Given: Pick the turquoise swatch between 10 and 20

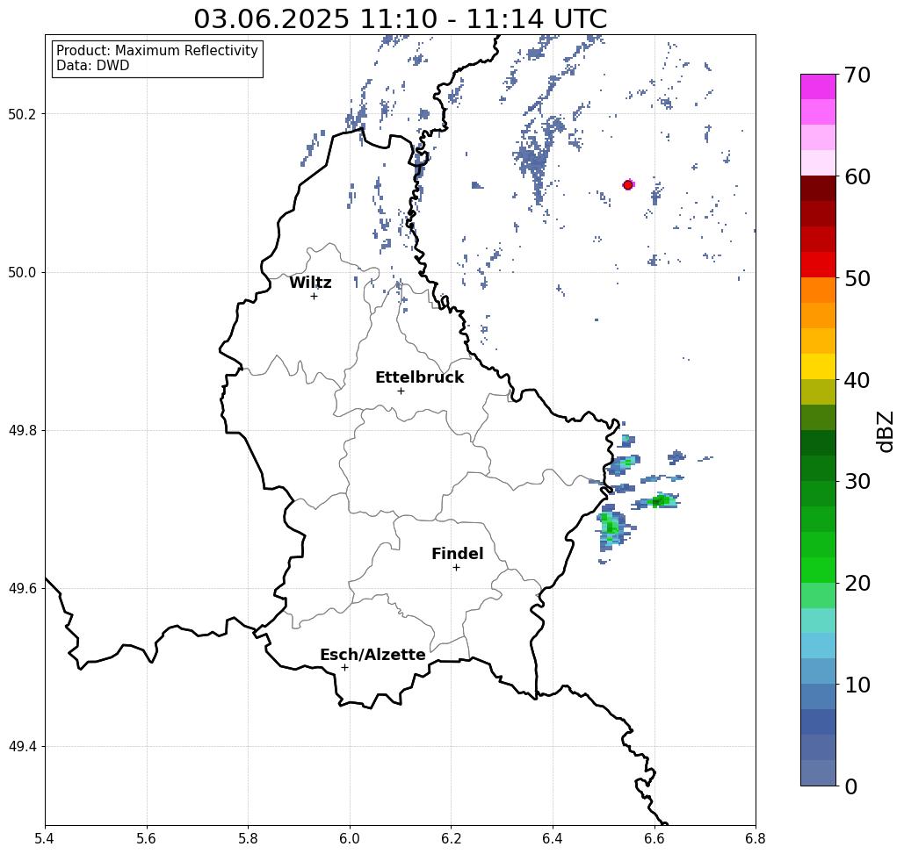Looking at the screenshot, I should 818,621.
